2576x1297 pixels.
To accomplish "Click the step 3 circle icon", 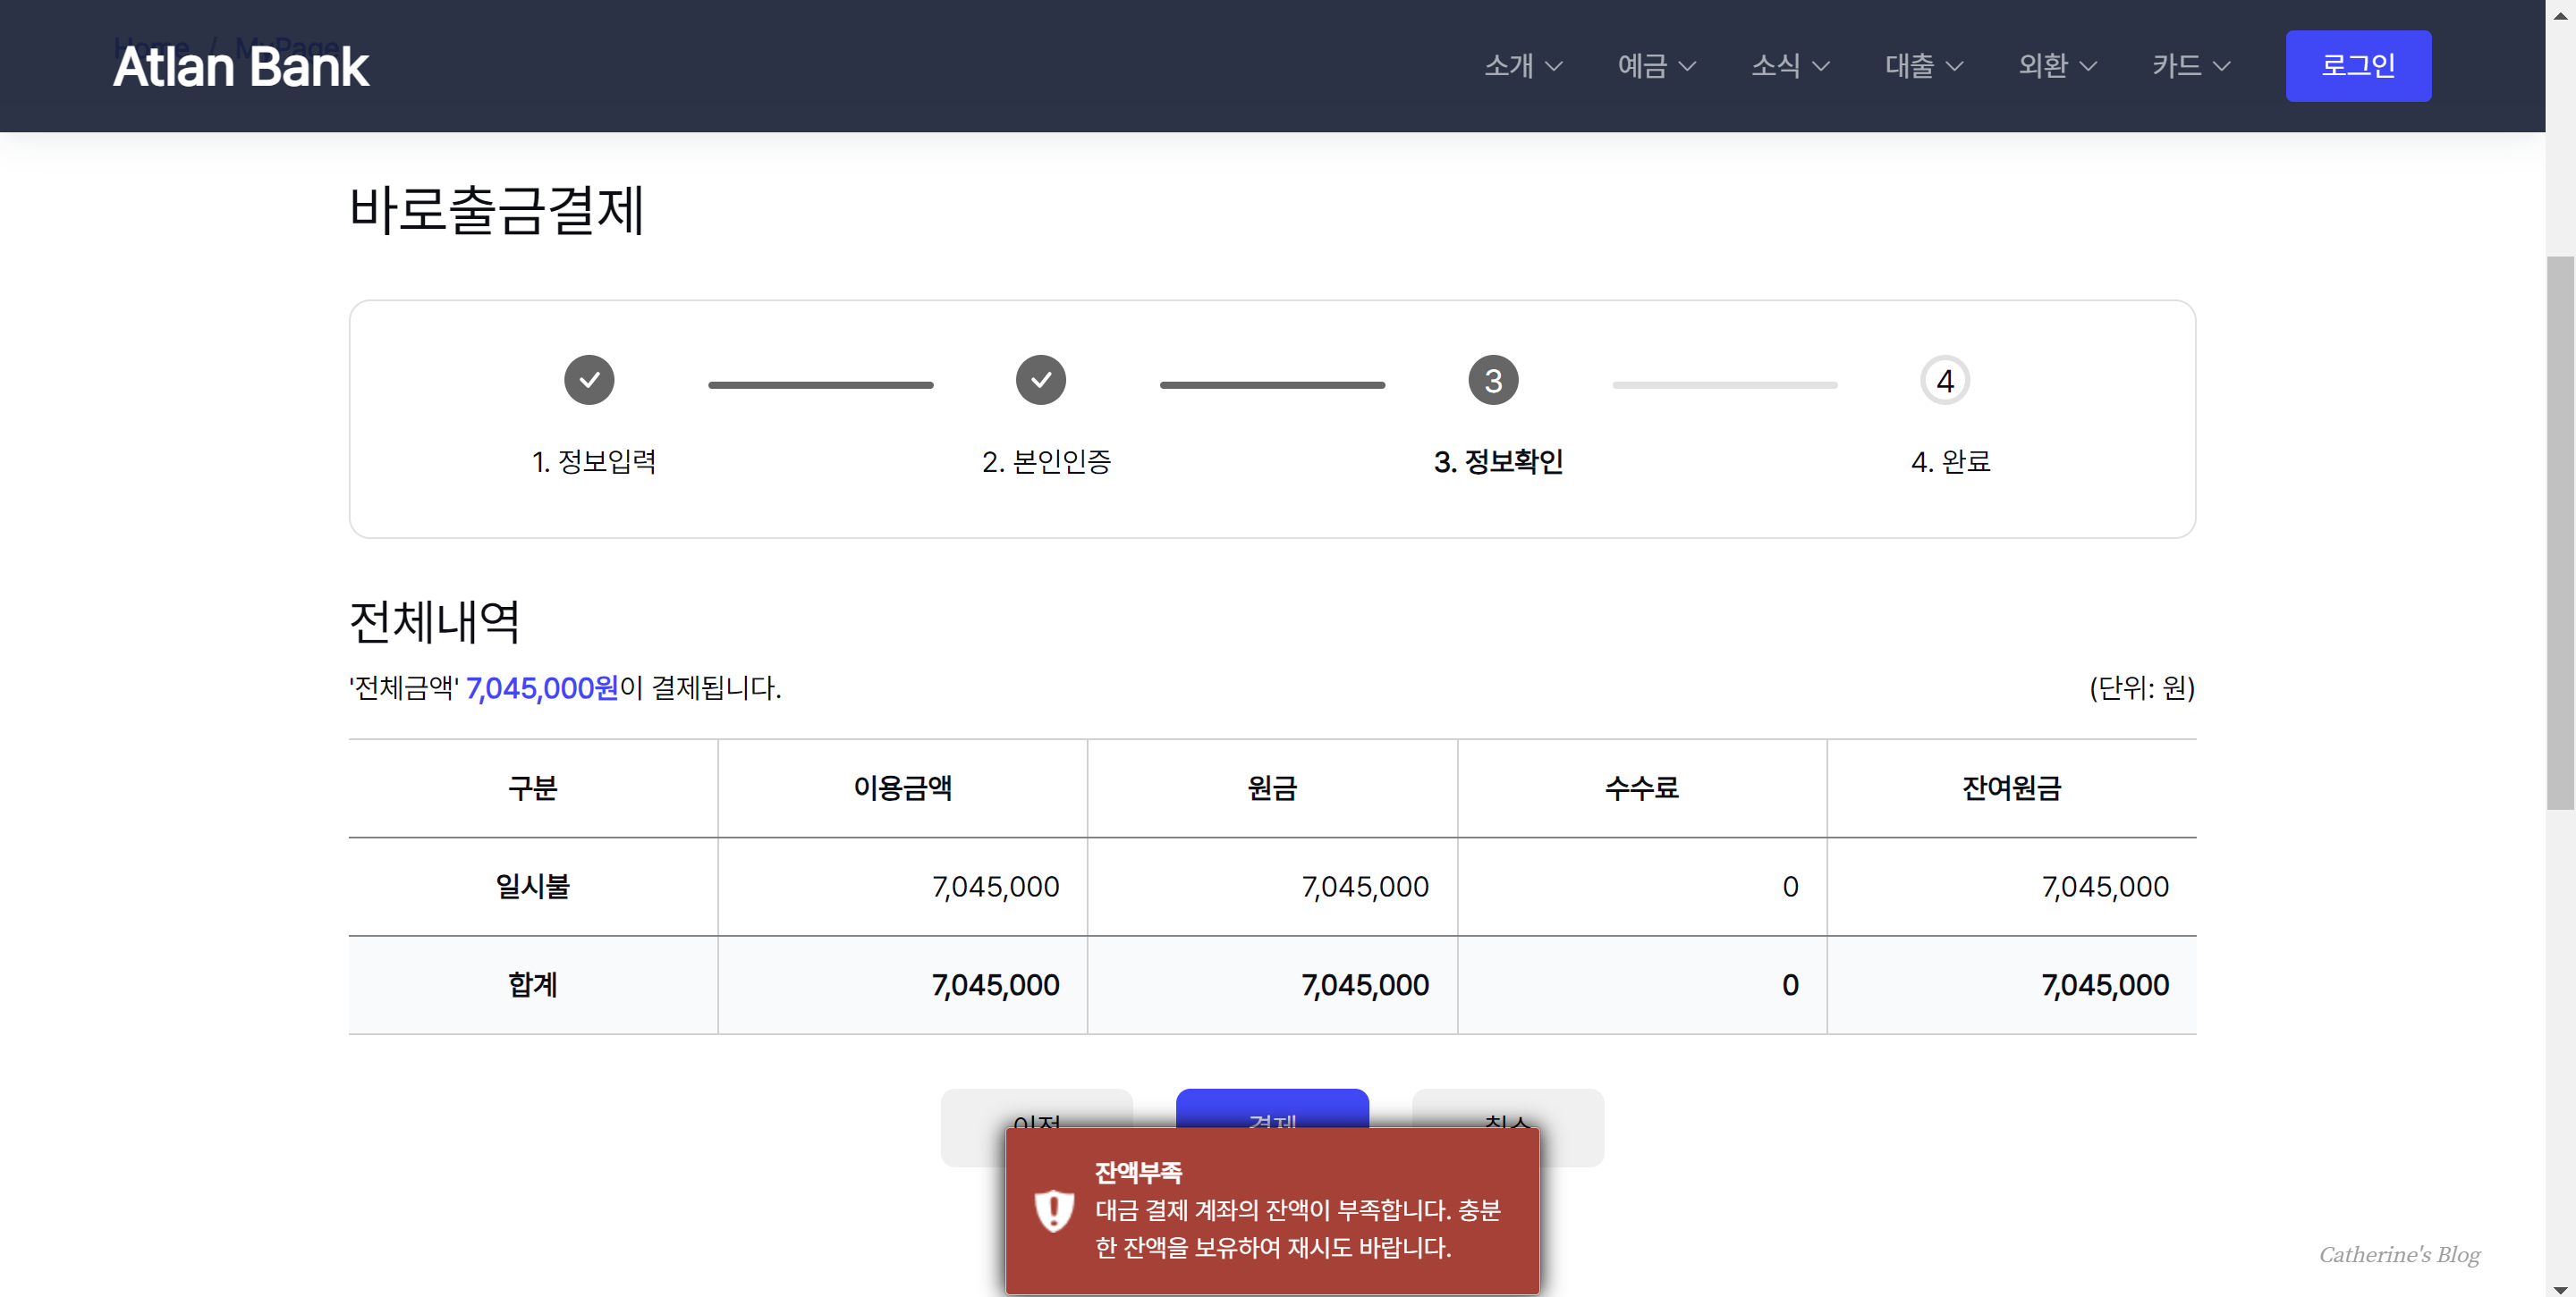I will coord(1492,381).
